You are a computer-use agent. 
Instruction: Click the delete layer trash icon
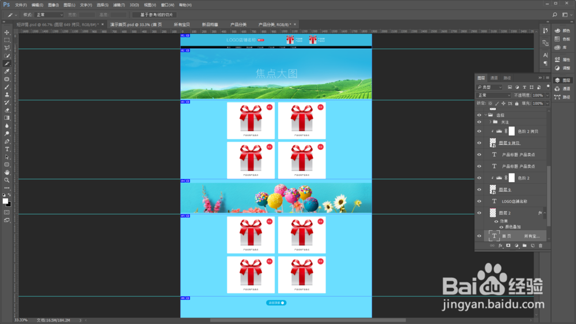point(540,246)
